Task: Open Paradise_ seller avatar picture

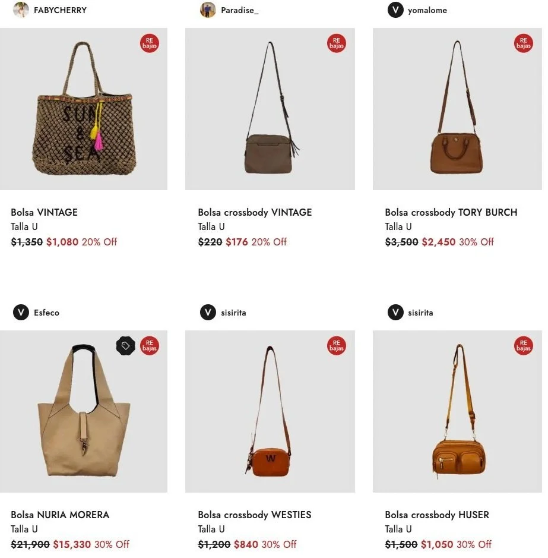Action: point(208,10)
